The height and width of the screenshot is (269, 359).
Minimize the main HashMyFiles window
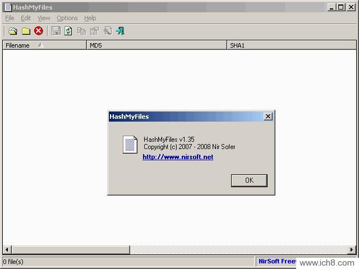tap(332, 7)
